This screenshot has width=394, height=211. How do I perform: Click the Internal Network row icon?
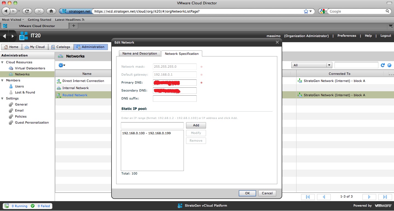[59, 88]
